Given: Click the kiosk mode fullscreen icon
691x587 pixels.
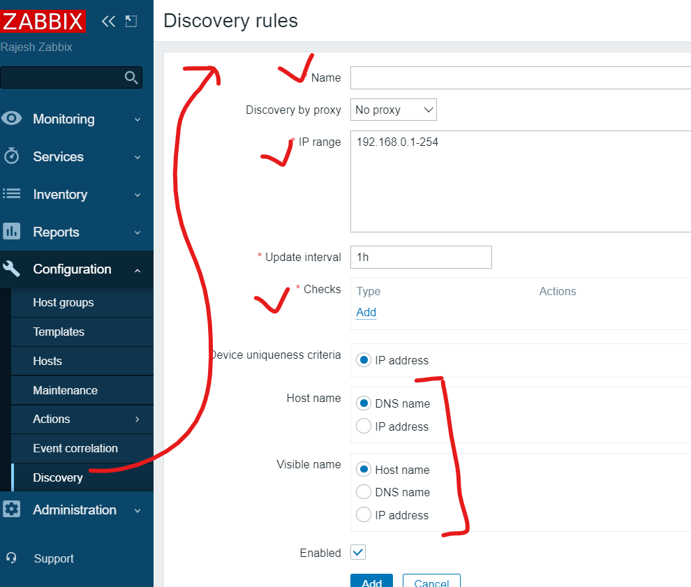Looking at the screenshot, I should click(131, 22).
